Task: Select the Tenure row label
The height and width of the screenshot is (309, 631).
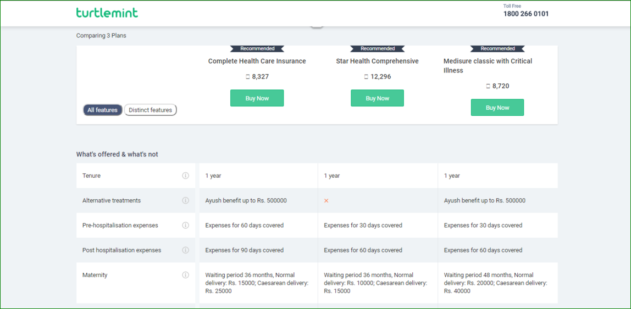Action: (91, 176)
